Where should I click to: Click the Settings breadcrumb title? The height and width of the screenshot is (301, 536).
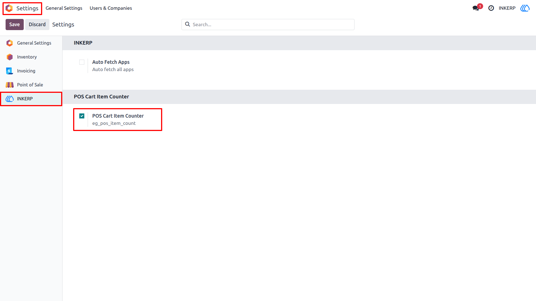(x=63, y=25)
